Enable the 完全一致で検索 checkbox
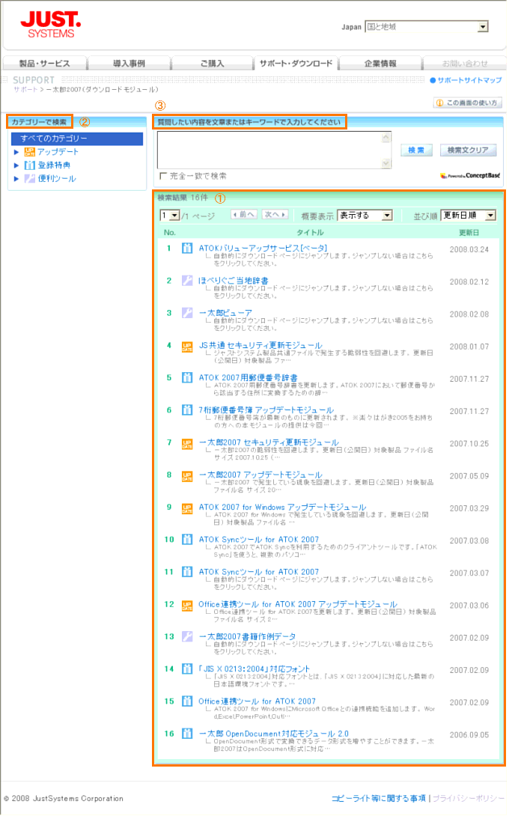509x816 pixels. [x=163, y=176]
